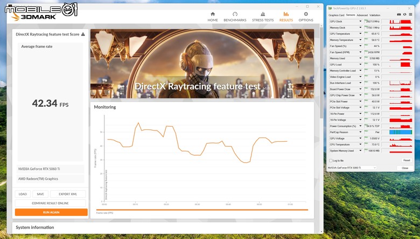Go to BENCHMARKS in 3DMark navigation

(x=235, y=17)
